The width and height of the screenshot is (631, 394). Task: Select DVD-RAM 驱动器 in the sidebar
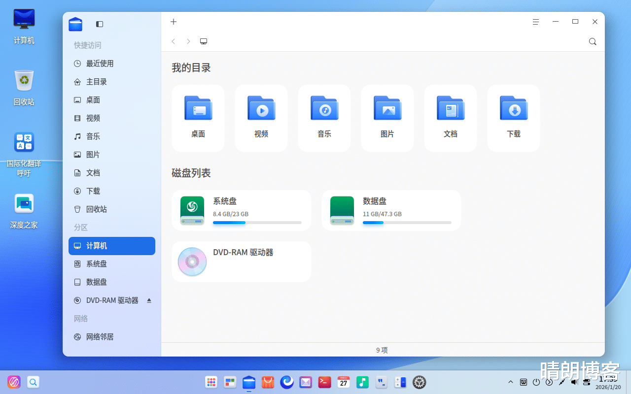112,300
